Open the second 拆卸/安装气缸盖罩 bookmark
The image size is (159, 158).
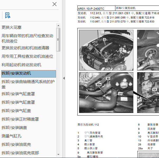pyautogui.click(x=18, y=102)
